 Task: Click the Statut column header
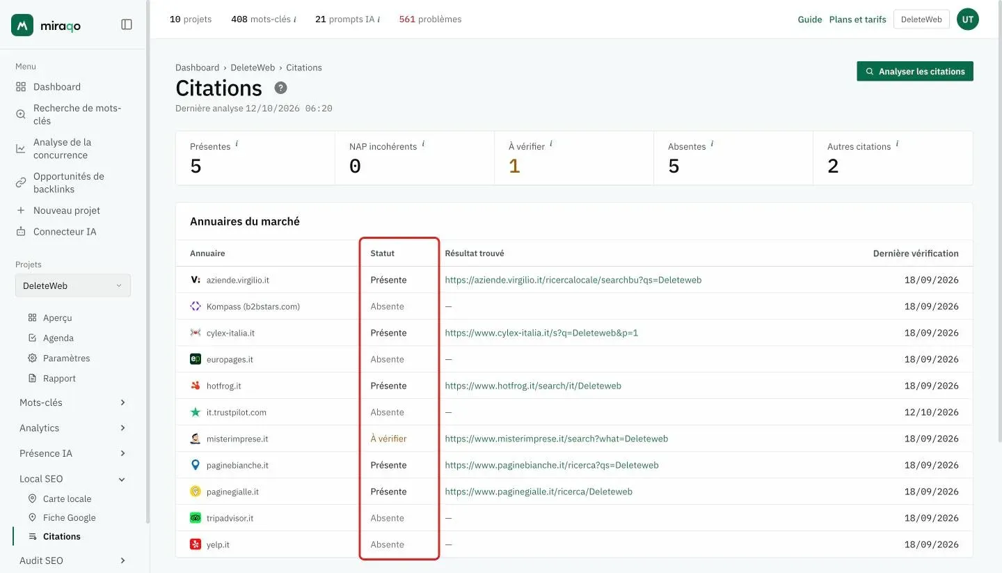383,253
